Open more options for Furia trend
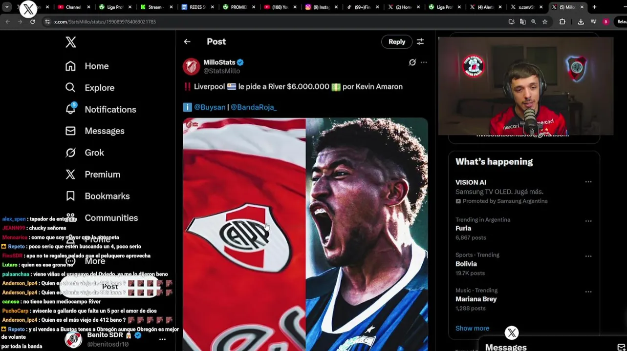 [588, 221]
